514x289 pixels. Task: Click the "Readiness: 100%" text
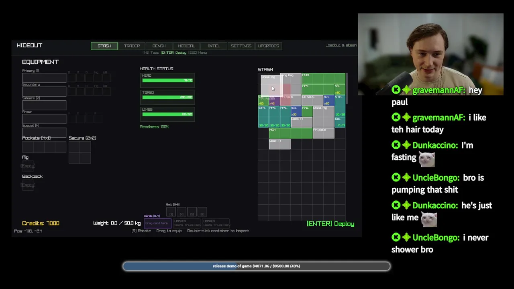tap(155, 127)
